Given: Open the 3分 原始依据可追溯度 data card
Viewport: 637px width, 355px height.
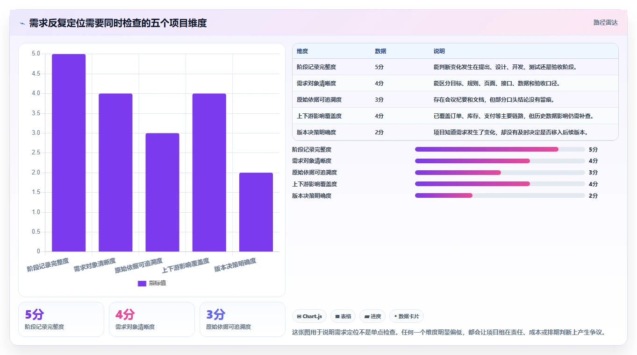Looking at the screenshot, I should 242,319.
